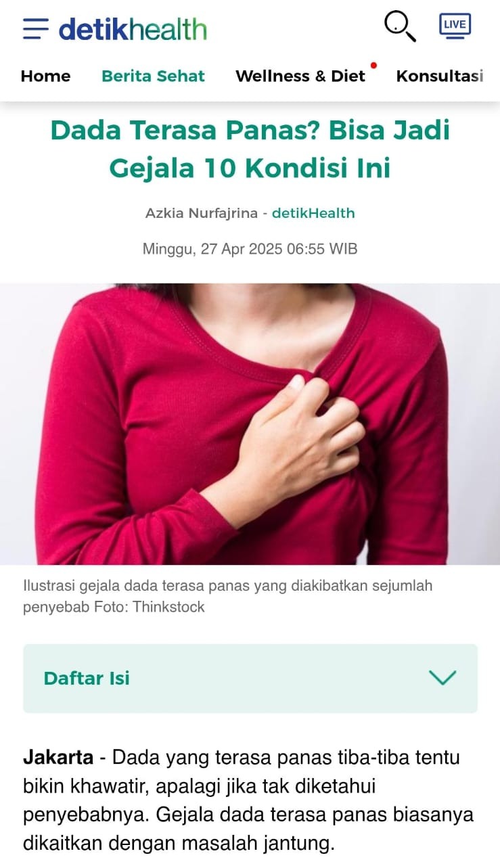Switch to the Konsultasi tab
The image size is (500, 866).
point(440,76)
